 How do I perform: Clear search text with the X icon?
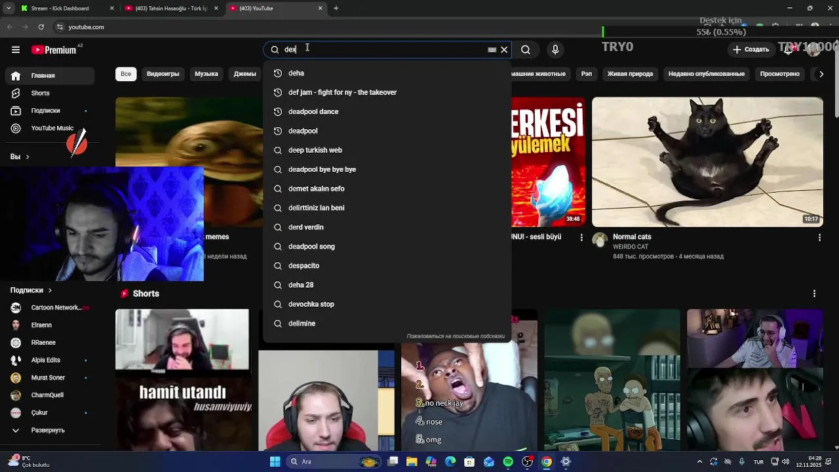pyautogui.click(x=504, y=50)
